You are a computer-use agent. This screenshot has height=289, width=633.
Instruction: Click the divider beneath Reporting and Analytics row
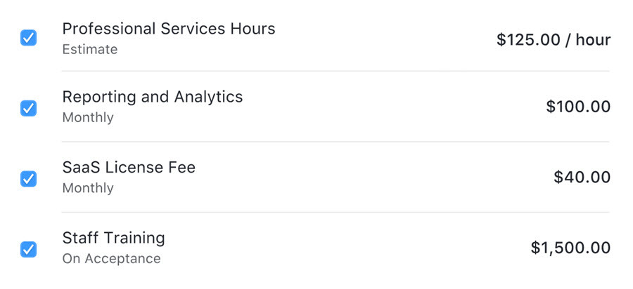335,142
